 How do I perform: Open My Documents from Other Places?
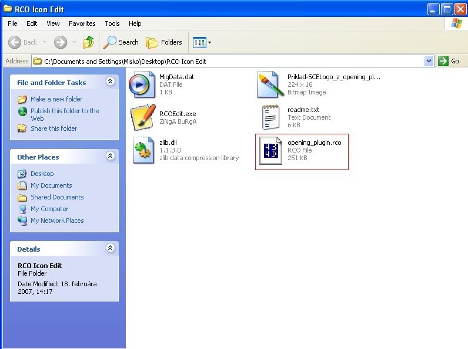point(51,185)
